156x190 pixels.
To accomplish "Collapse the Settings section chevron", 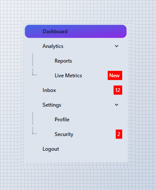I will (x=117, y=105).
